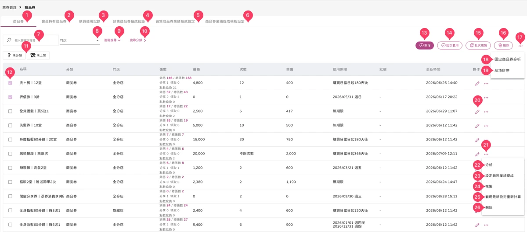Filter by 未上架 tag

pyautogui.click(x=38, y=56)
